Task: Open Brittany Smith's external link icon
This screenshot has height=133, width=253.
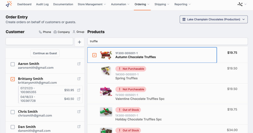Action: [x=79, y=79]
